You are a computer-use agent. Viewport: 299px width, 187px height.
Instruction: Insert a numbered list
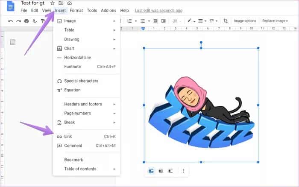[x=130, y=21]
